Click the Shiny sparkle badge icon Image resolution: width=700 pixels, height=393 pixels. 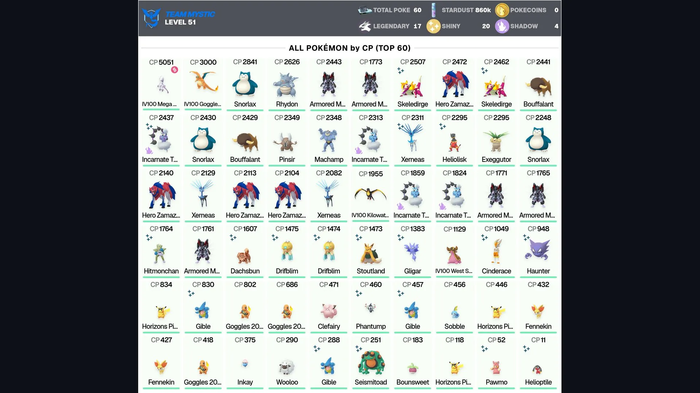click(x=433, y=26)
